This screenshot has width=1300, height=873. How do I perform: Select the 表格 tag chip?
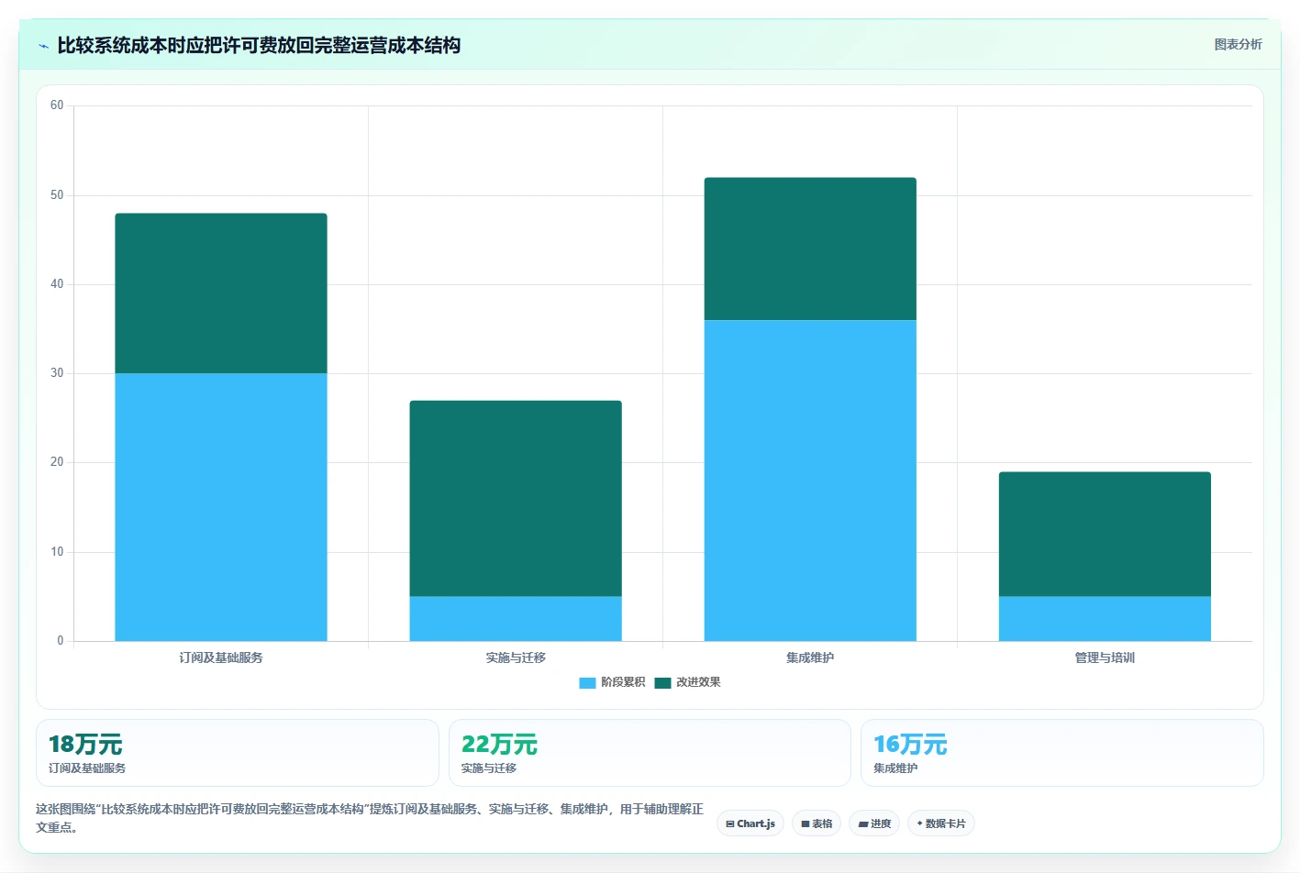817,823
